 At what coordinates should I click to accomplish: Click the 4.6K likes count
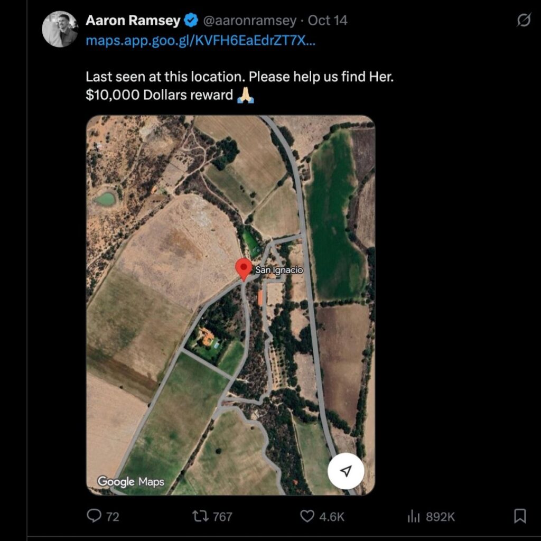coord(332,517)
